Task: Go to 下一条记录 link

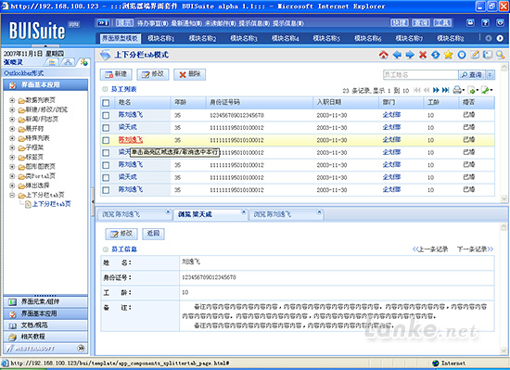Action: tap(475, 249)
